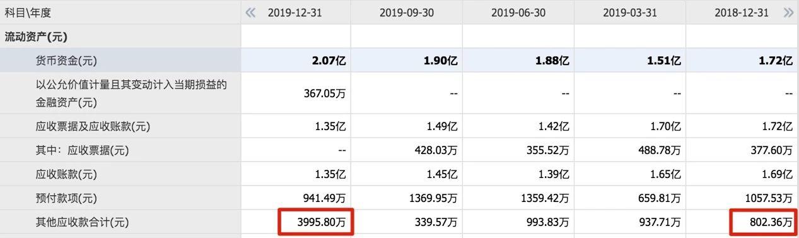Click the 2.07亿 monetary funds cell
This screenshot has height=238, width=799.
[327, 61]
